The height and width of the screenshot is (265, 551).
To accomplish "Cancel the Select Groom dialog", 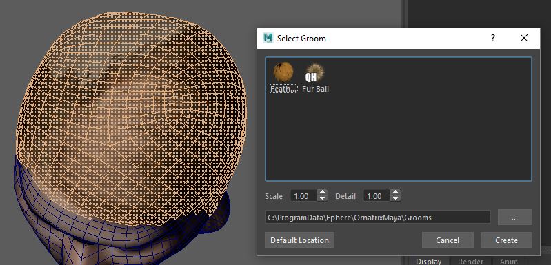I will (448, 240).
